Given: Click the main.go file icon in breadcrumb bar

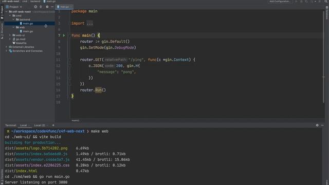Looking at the screenshot, I should [45, 1].
